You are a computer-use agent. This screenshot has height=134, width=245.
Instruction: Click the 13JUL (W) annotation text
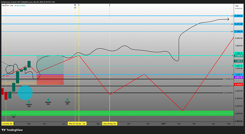click(67, 103)
